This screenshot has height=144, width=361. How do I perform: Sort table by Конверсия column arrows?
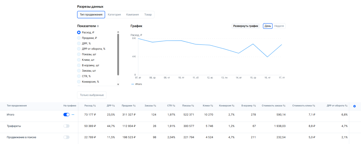tap(233, 106)
